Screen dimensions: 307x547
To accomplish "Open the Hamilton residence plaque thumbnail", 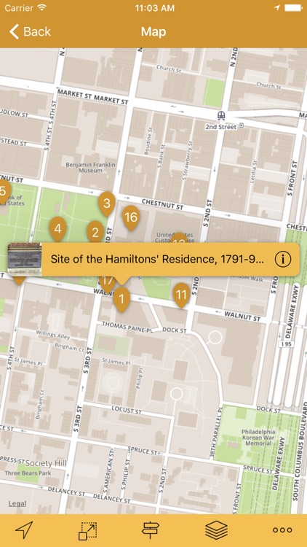I will (25, 259).
